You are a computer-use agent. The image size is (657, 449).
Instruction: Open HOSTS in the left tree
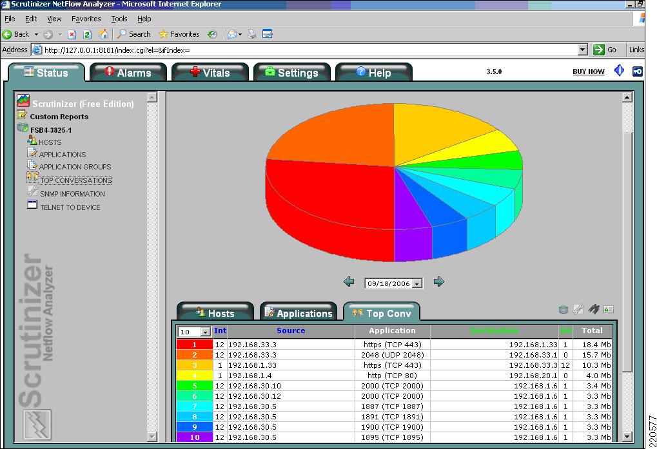tap(50, 142)
